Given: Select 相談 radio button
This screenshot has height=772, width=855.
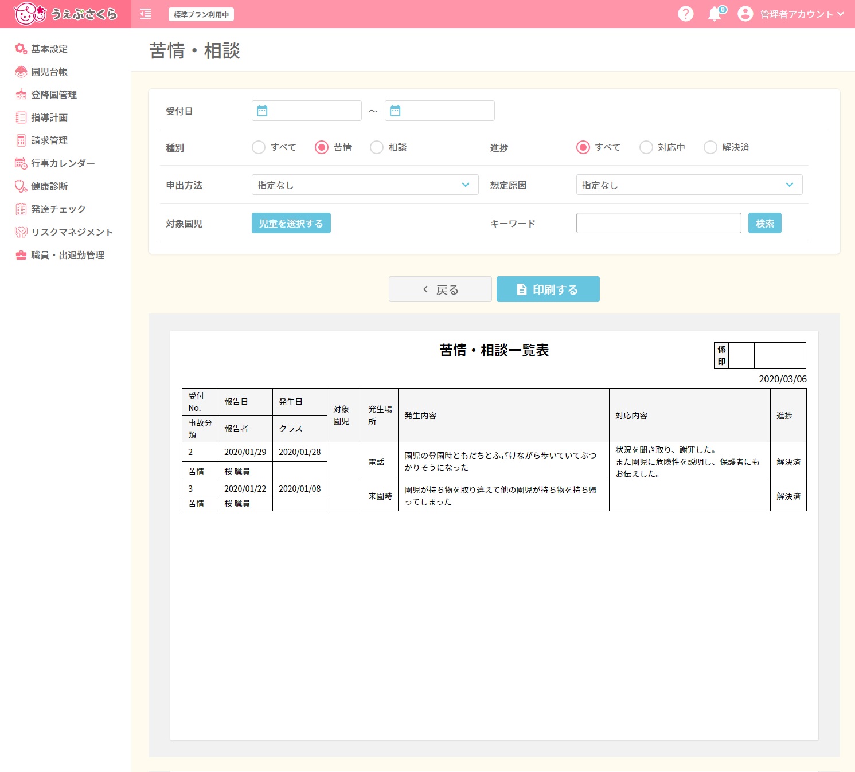Looking at the screenshot, I should click(x=377, y=147).
